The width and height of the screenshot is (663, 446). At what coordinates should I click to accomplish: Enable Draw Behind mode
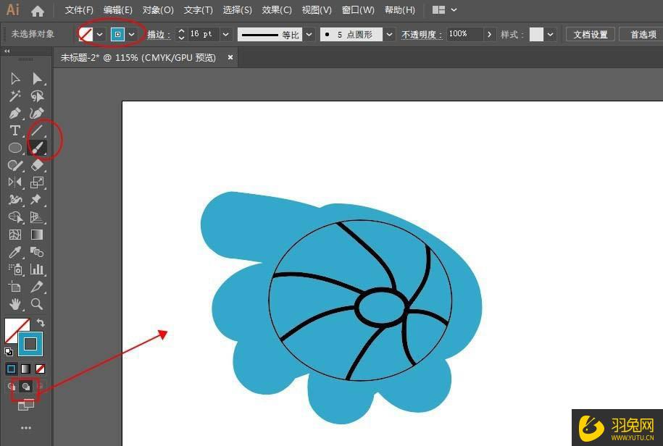pyautogui.click(x=26, y=387)
